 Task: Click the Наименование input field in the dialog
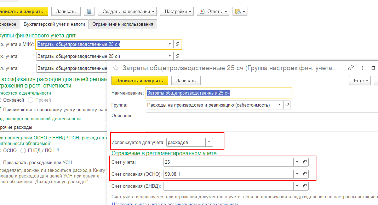coord(218,93)
